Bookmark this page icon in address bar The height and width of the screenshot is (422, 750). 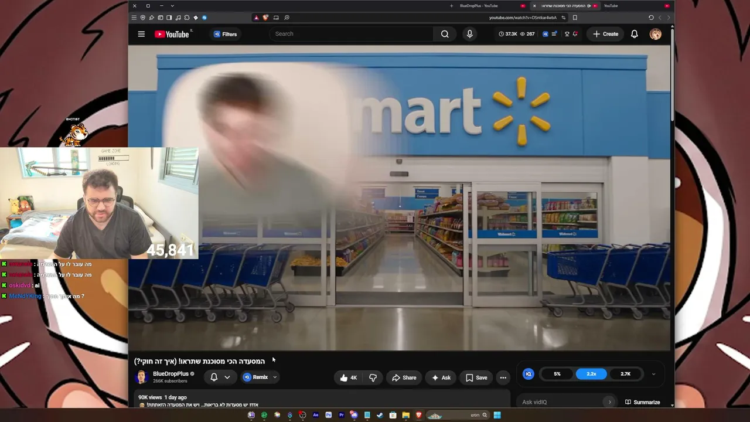[575, 18]
